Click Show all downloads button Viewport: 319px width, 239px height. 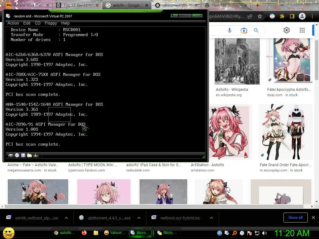[295, 218]
